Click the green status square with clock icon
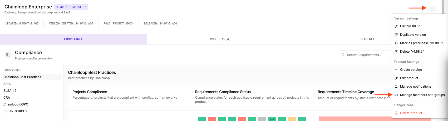 pos(272,119)
